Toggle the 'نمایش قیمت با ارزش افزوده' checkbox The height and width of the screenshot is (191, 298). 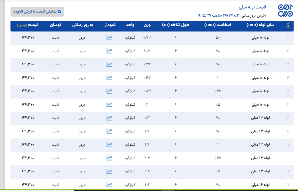click(60, 12)
